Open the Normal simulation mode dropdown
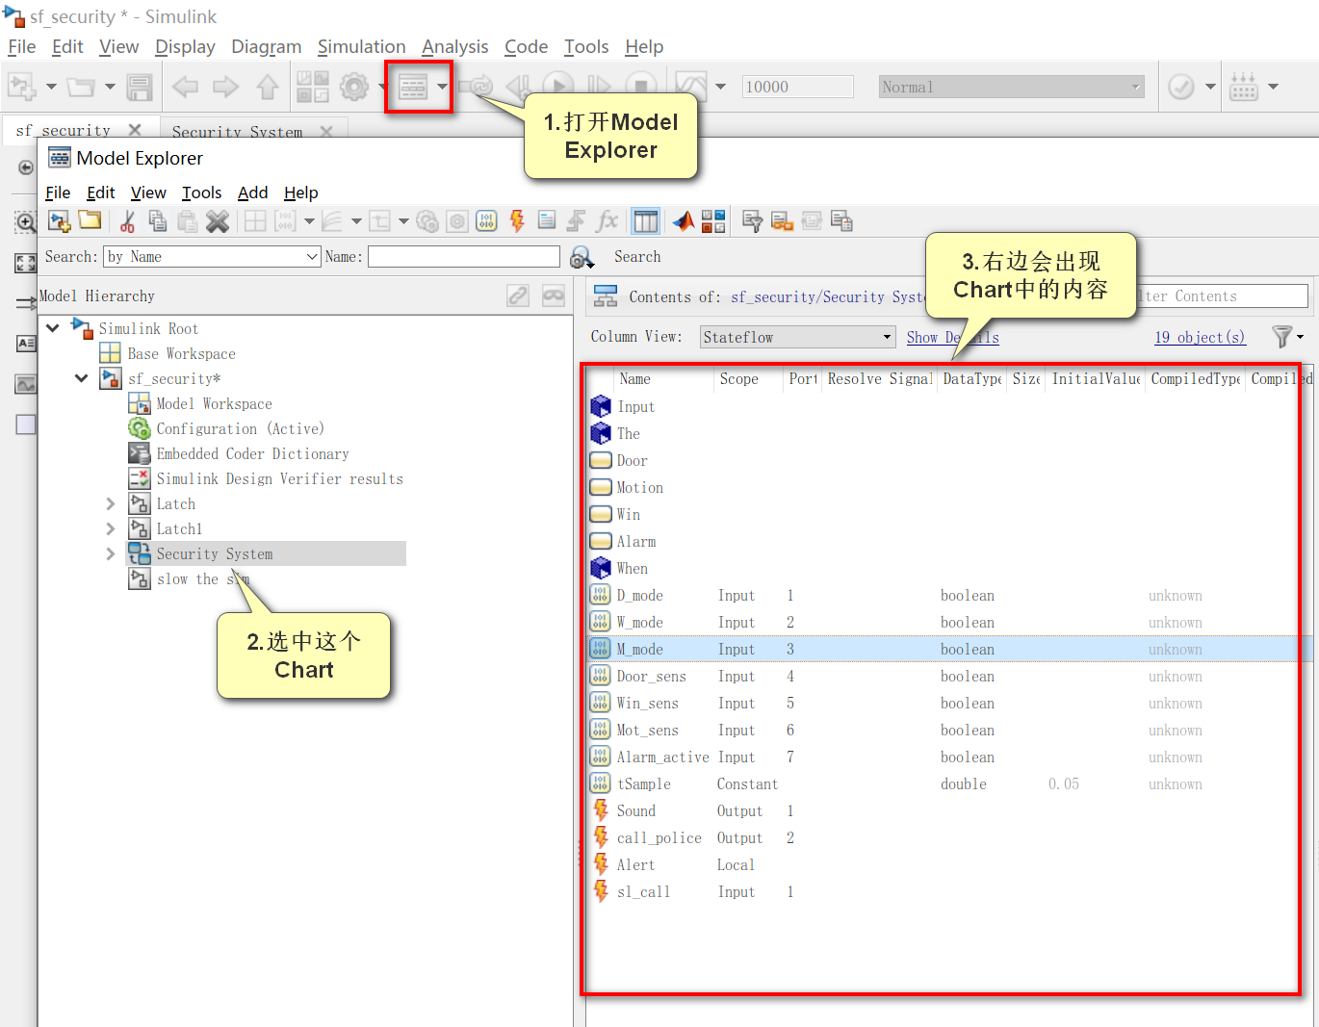The image size is (1319, 1027). [1011, 87]
